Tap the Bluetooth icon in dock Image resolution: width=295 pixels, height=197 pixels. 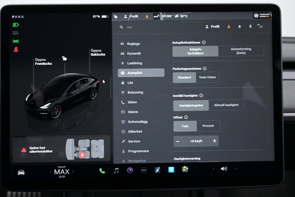[171, 170]
